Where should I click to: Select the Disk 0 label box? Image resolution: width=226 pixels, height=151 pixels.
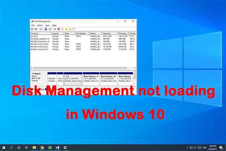tap(39, 79)
